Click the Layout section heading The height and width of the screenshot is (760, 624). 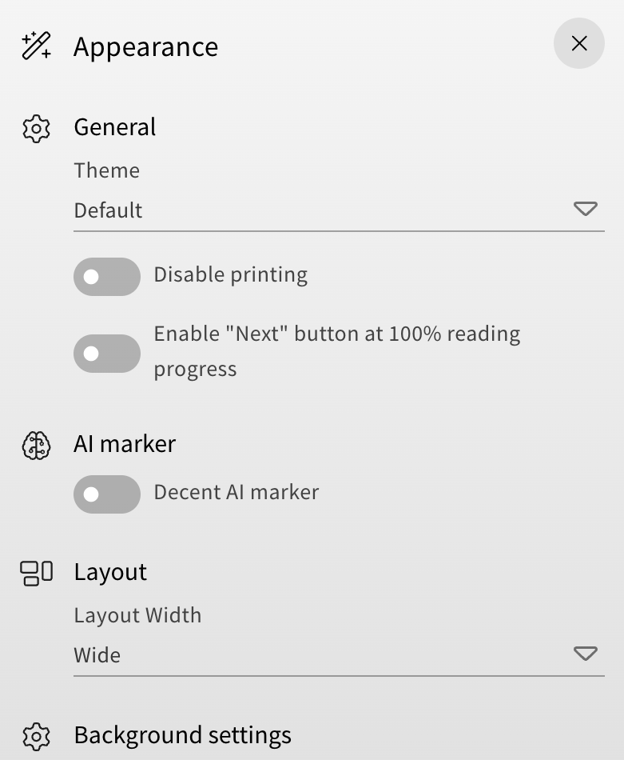(x=110, y=572)
